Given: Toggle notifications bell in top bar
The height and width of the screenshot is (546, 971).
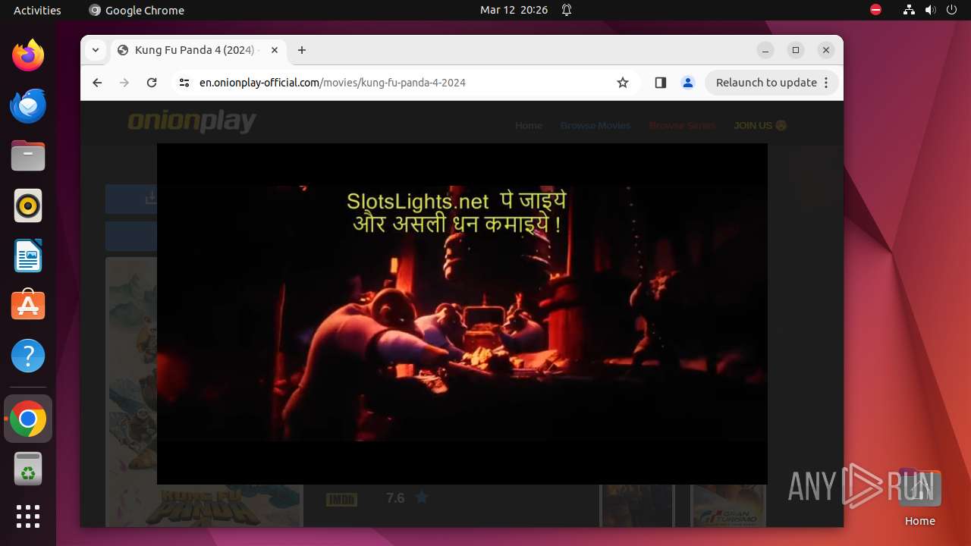Looking at the screenshot, I should coord(567,10).
